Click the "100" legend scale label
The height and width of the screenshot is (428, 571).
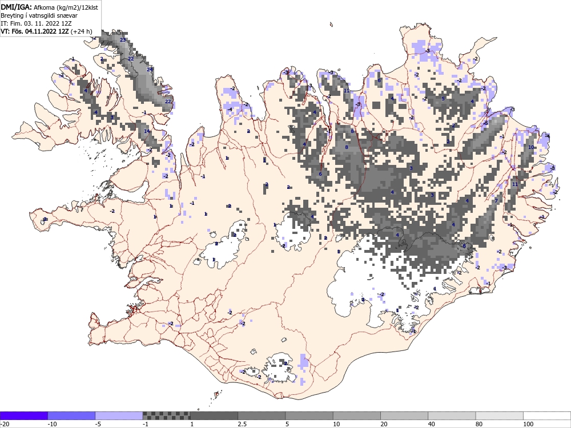click(x=528, y=424)
